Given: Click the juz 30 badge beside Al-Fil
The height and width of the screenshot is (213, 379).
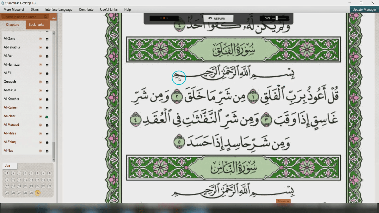Looking at the screenshot, I should point(40,73).
